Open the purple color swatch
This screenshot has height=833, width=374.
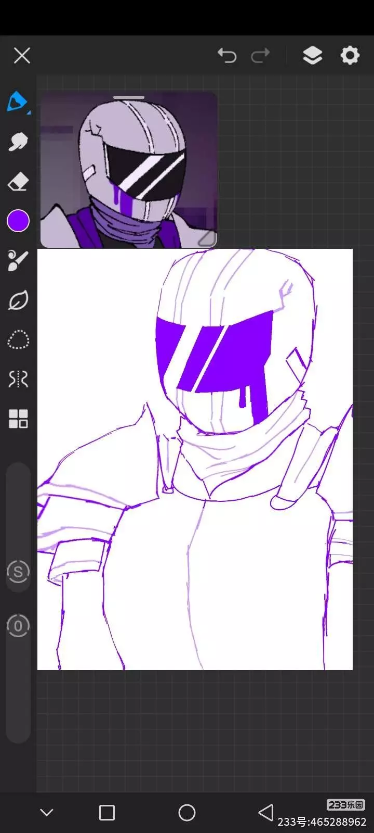click(x=18, y=221)
